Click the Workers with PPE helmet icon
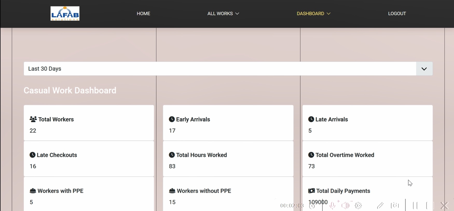The width and height of the screenshot is (454, 211). [33, 191]
